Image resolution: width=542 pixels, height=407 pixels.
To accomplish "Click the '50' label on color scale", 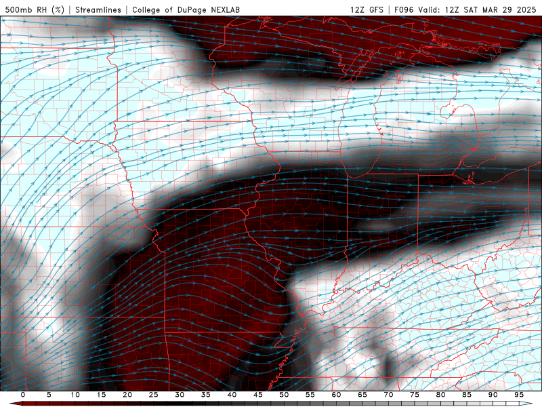I will click(284, 395).
